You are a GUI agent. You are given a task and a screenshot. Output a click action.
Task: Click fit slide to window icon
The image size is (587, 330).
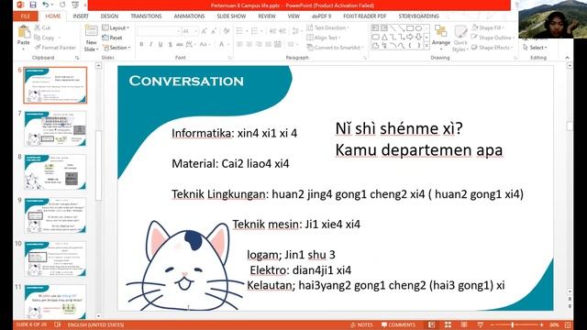(568, 324)
